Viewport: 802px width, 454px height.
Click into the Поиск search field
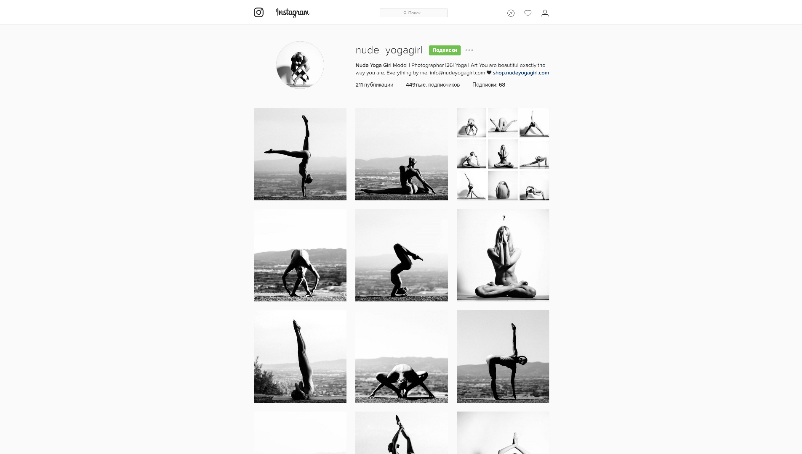click(x=413, y=13)
